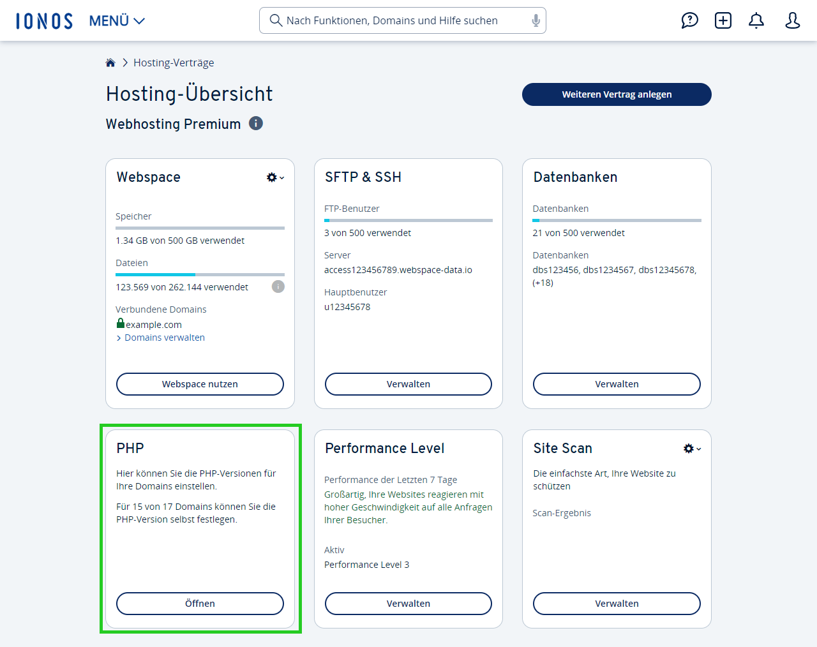Click the Performance Level 3 value

coord(367,565)
